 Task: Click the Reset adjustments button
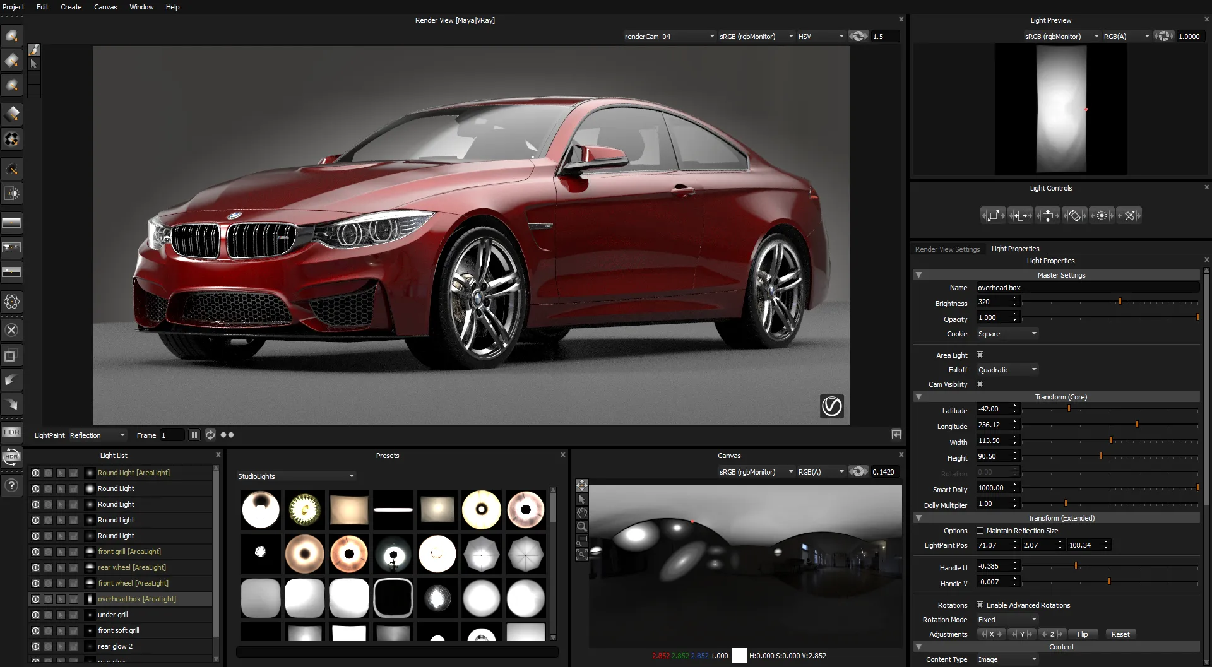pos(1120,634)
